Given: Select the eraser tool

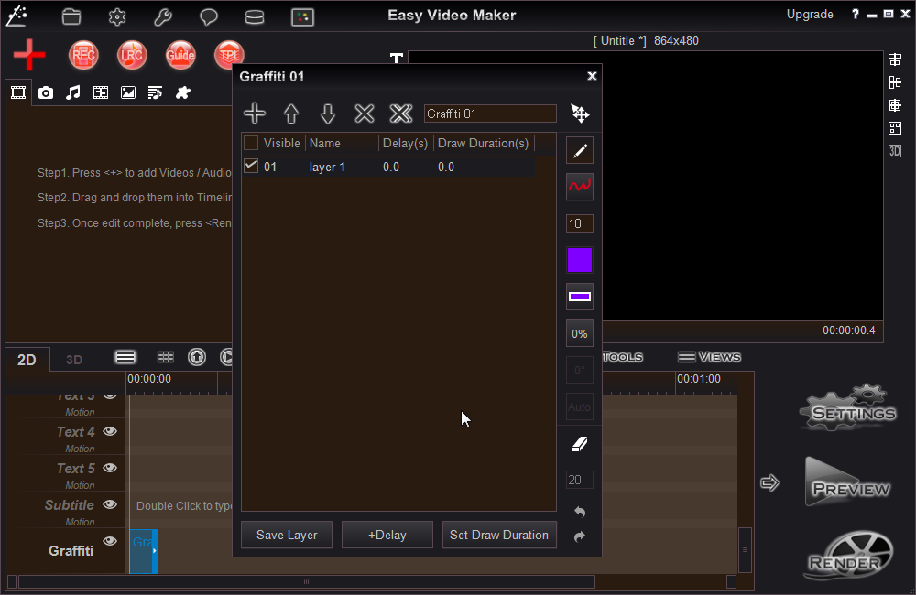Looking at the screenshot, I should tap(580, 444).
